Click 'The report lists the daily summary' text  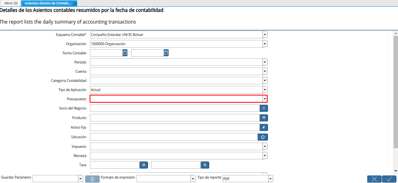point(68,22)
